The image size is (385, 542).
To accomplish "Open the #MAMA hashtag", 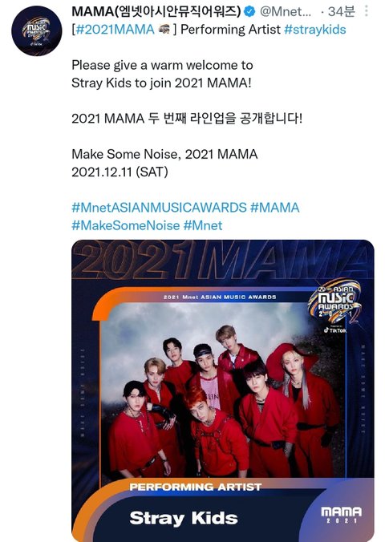I will point(274,208).
